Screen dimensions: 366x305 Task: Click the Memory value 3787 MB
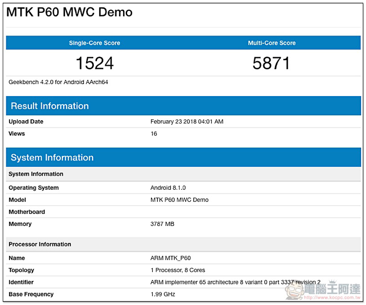point(162,224)
